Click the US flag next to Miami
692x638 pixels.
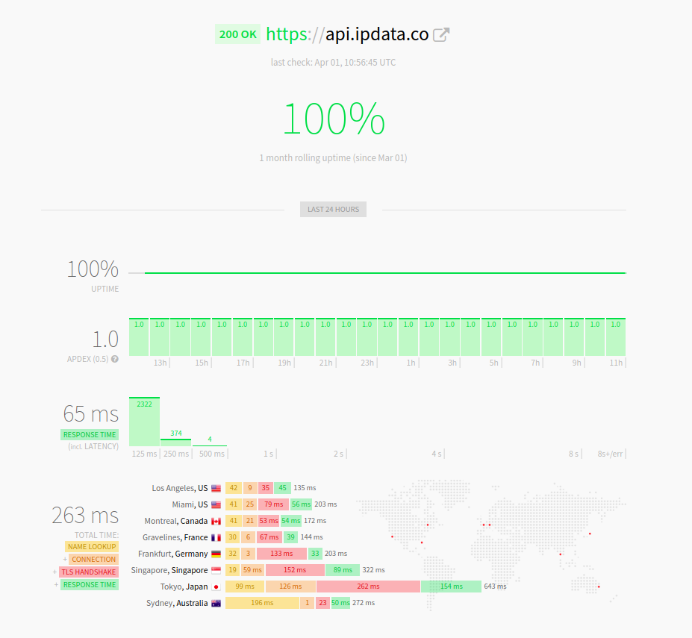click(x=216, y=504)
